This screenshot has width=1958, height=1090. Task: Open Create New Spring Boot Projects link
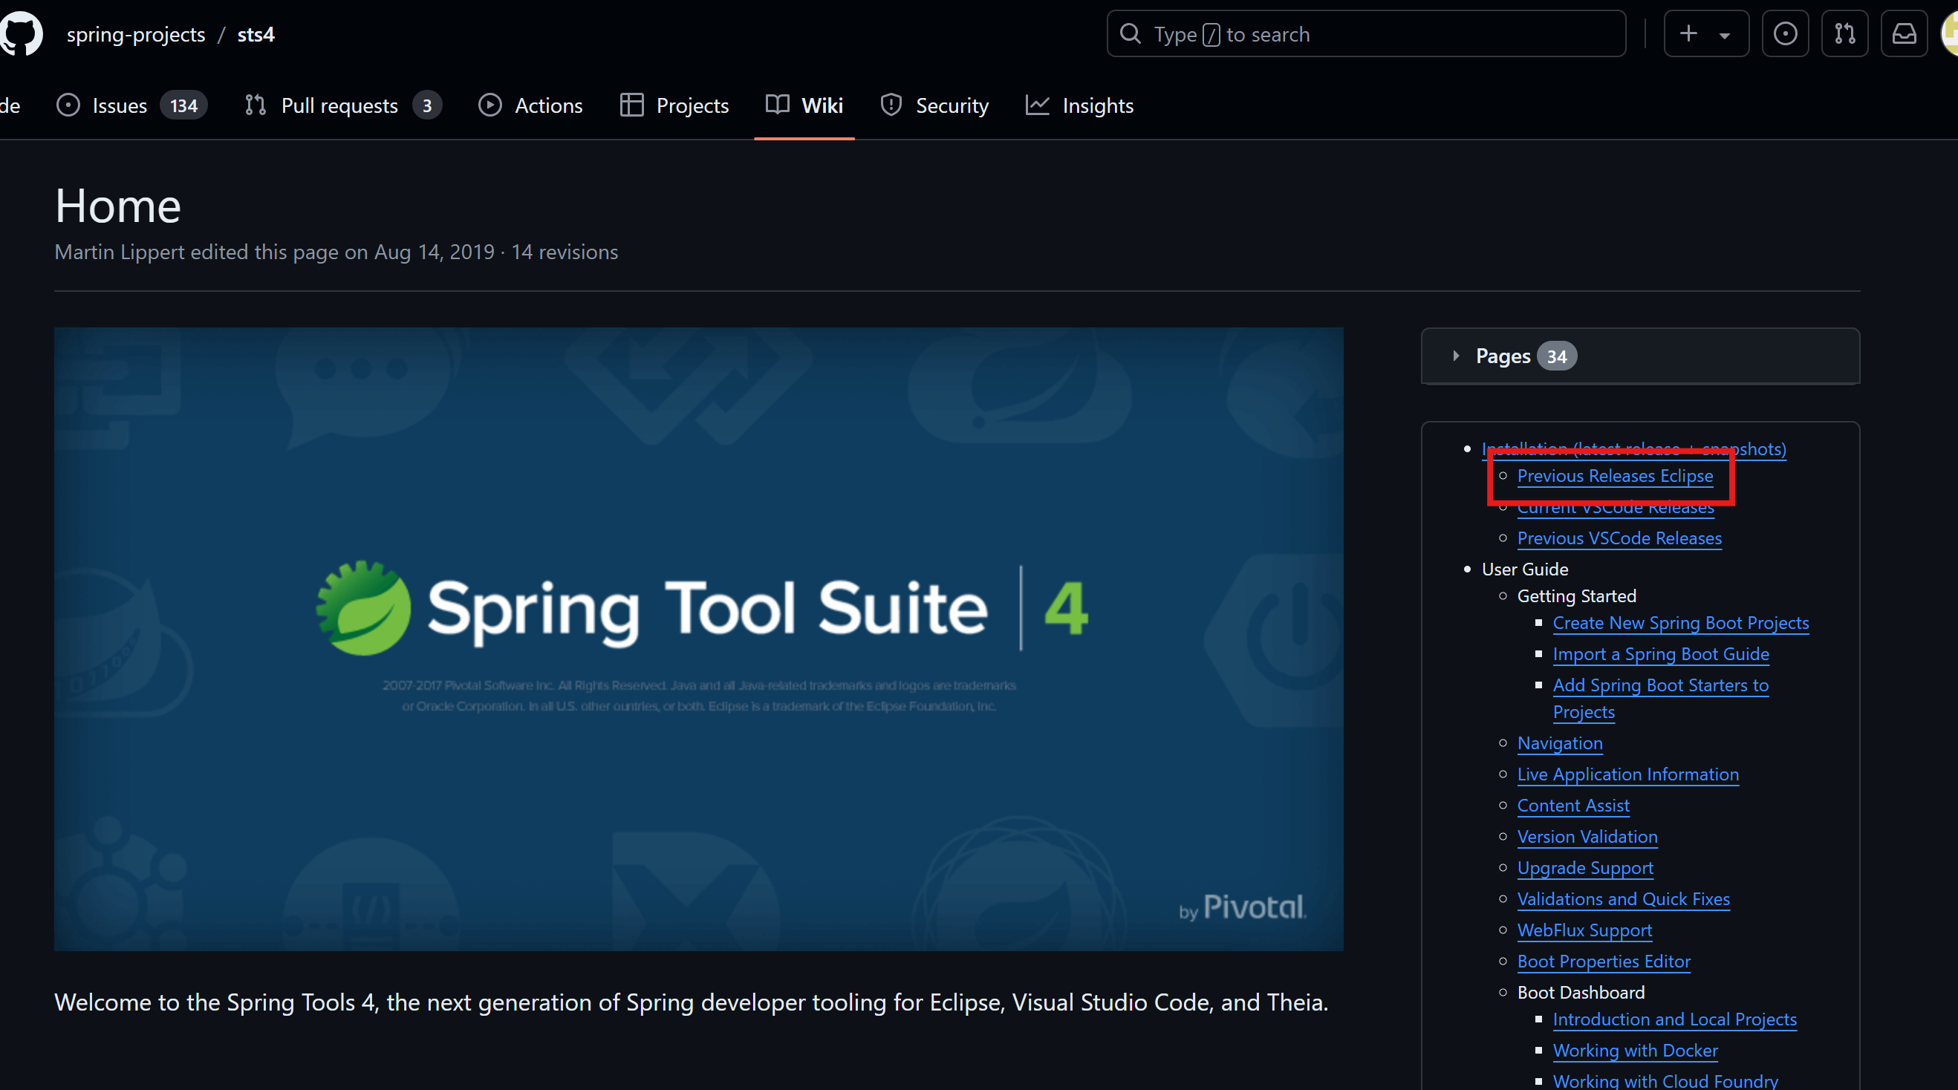coord(1679,623)
